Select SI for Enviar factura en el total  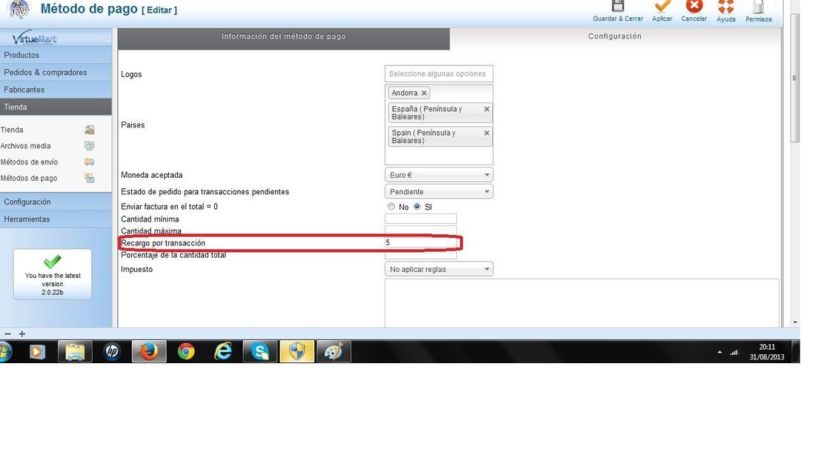tap(417, 206)
